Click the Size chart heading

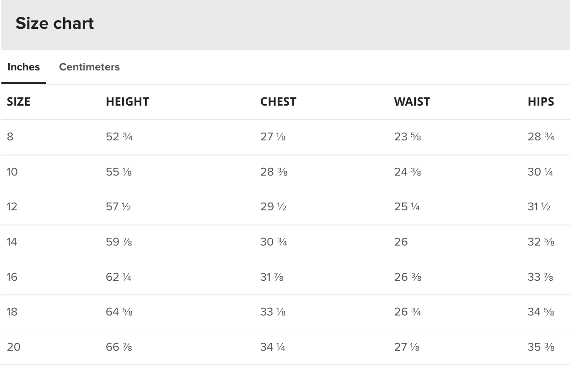click(55, 23)
